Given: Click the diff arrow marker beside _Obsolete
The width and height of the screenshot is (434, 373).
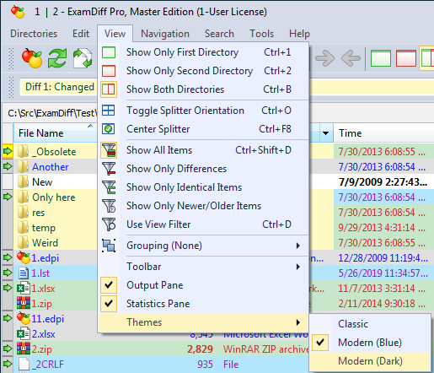Looking at the screenshot, I should [8, 151].
